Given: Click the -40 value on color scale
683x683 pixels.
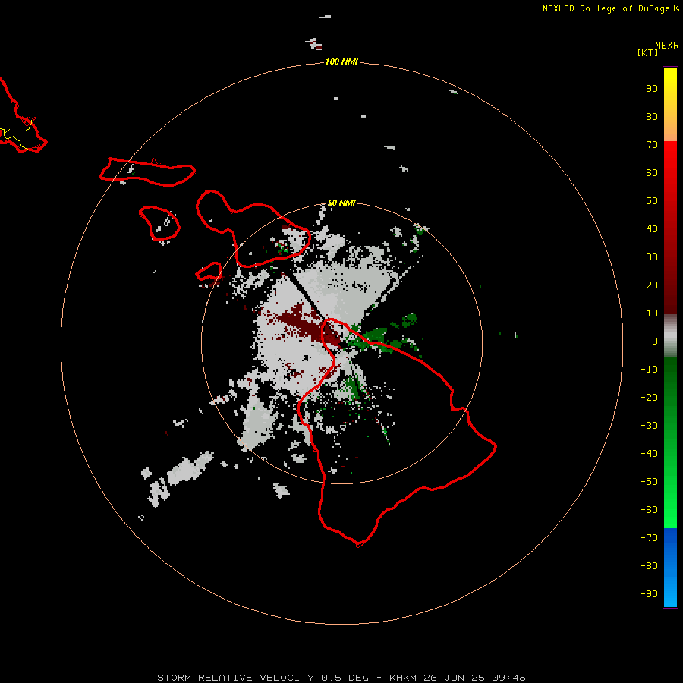Looking at the screenshot, I should point(649,454).
